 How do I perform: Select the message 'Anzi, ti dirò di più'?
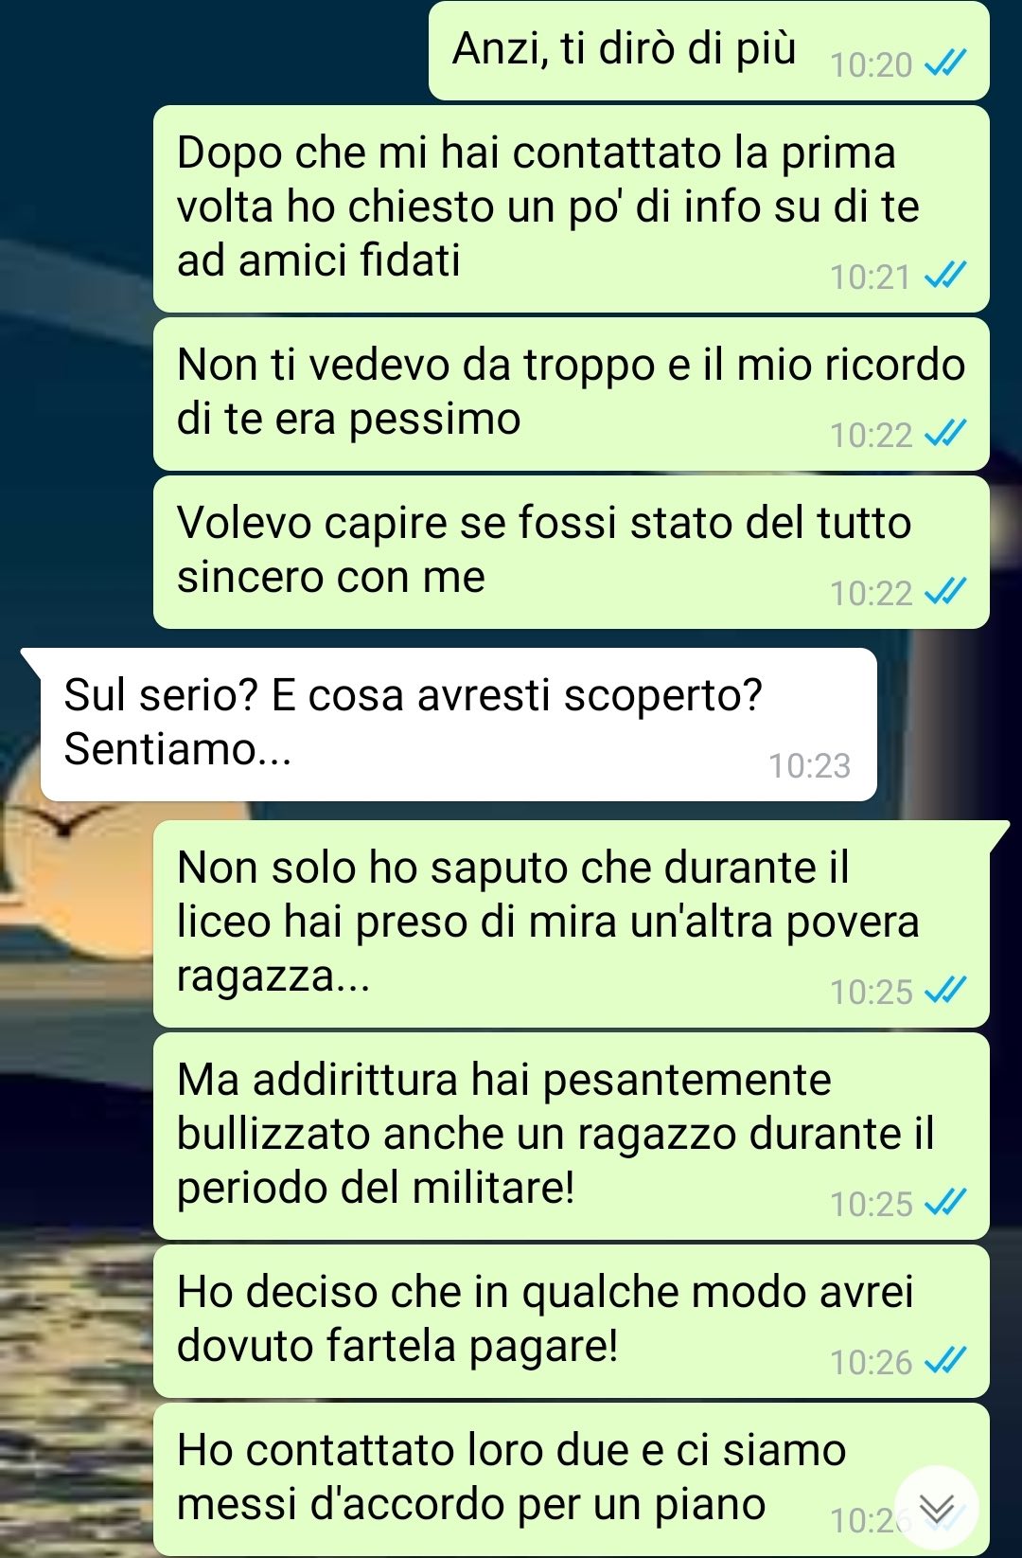pyautogui.click(x=709, y=50)
